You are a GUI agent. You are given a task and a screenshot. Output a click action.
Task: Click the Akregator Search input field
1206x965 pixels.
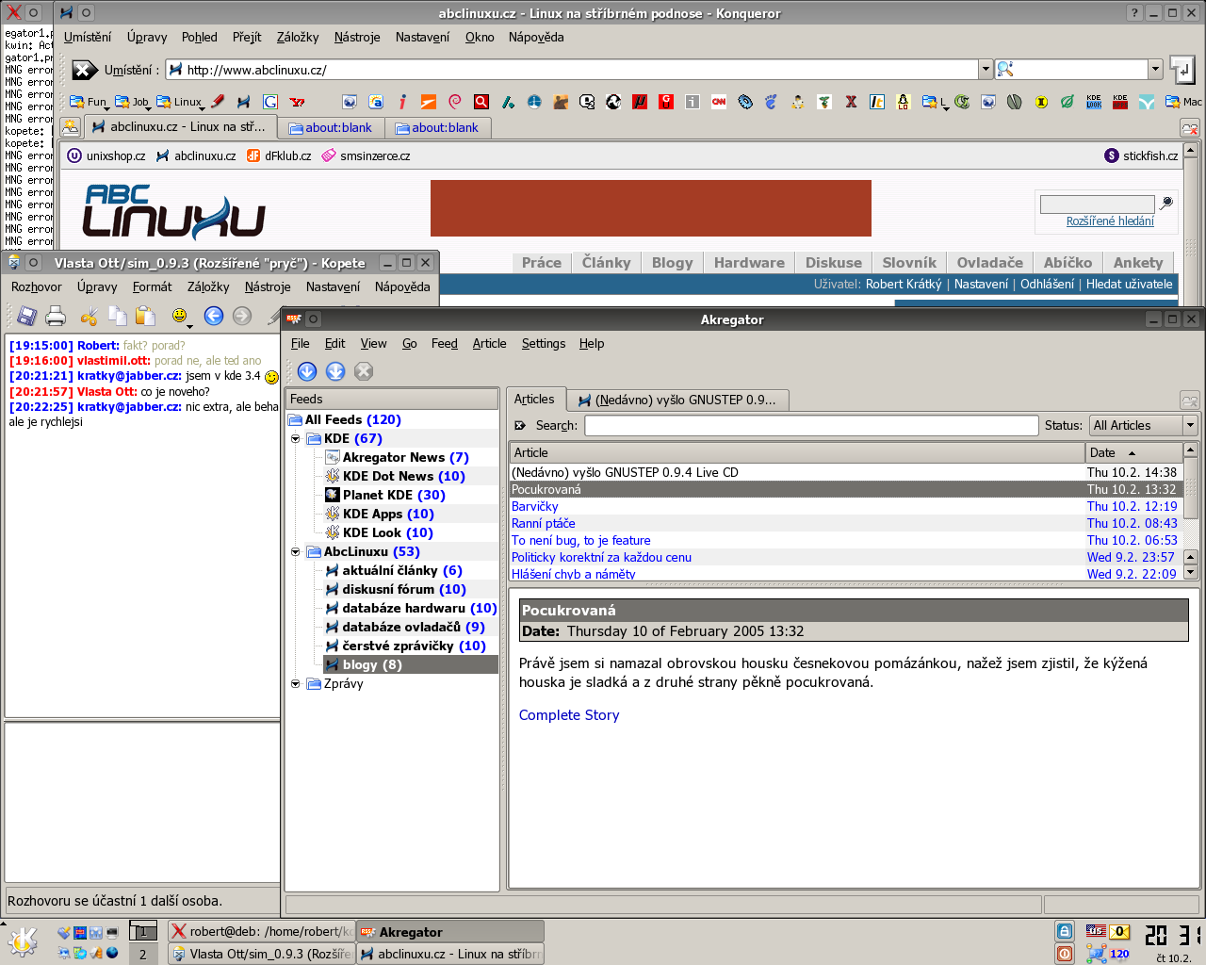coord(811,426)
